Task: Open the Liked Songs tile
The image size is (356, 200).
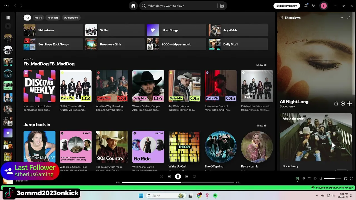Action: point(177,30)
